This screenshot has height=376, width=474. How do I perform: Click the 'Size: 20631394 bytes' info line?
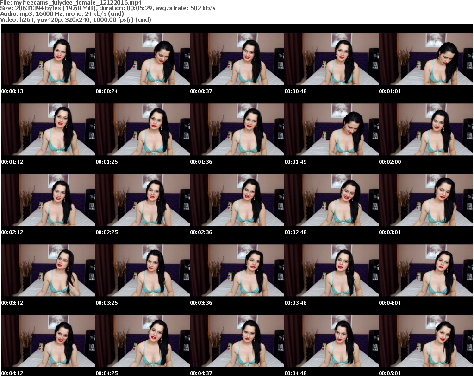pos(107,8)
